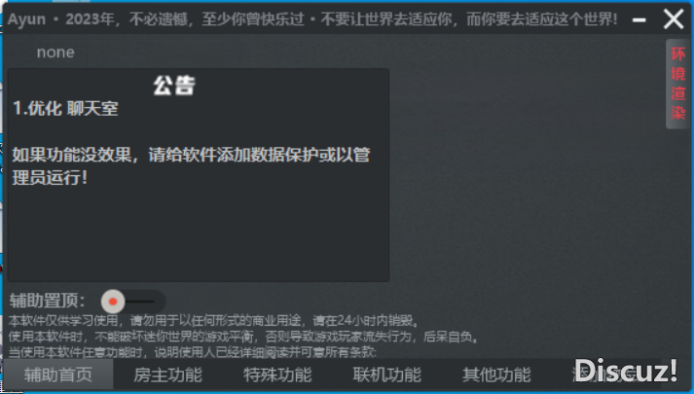Click the 'none' status label

55,53
